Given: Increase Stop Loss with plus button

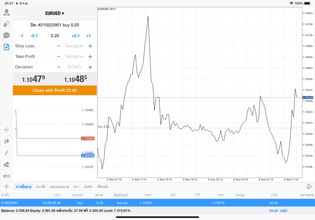Looking at the screenshot, I should coord(90,46).
